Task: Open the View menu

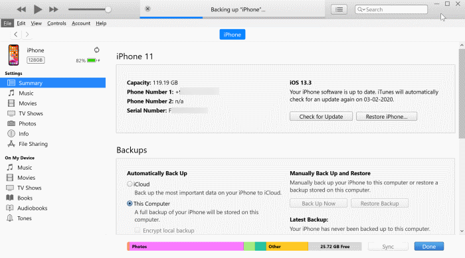Action: click(x=36, y=23)
